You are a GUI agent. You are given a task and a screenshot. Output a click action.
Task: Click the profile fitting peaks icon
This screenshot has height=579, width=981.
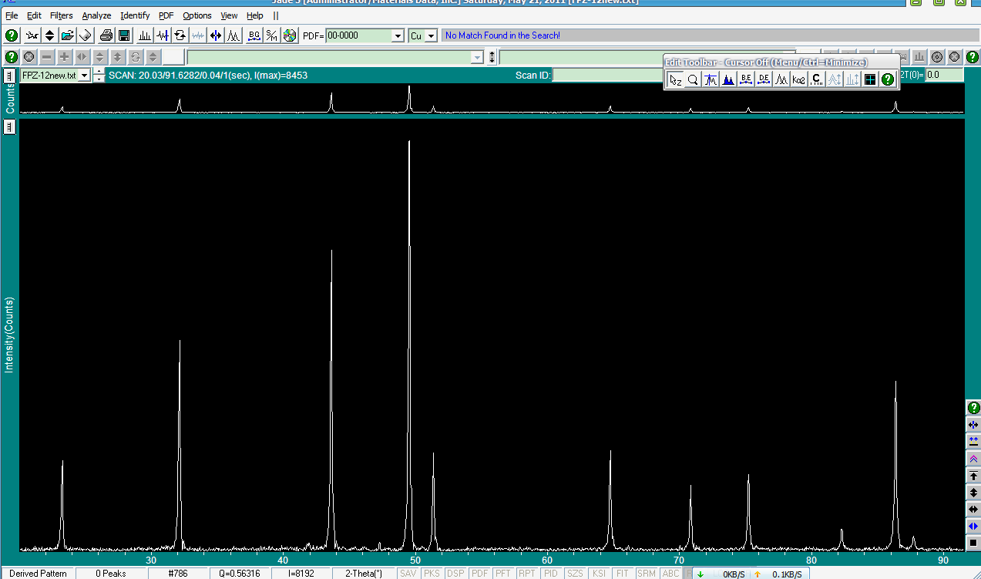pyautogui.click(x=233, y=35)
